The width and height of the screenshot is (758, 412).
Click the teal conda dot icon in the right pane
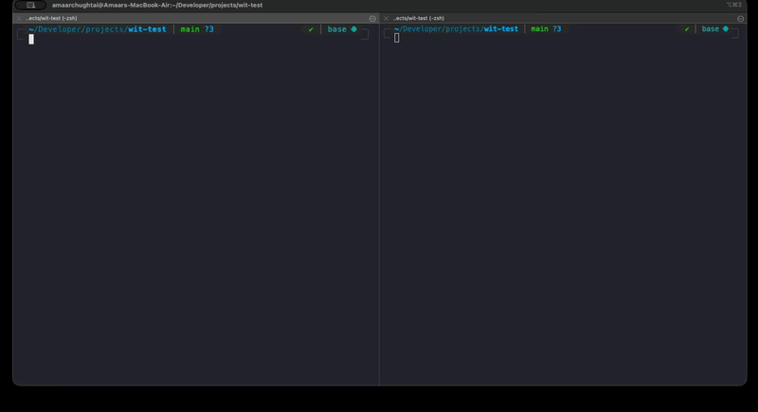coord(725,29)
